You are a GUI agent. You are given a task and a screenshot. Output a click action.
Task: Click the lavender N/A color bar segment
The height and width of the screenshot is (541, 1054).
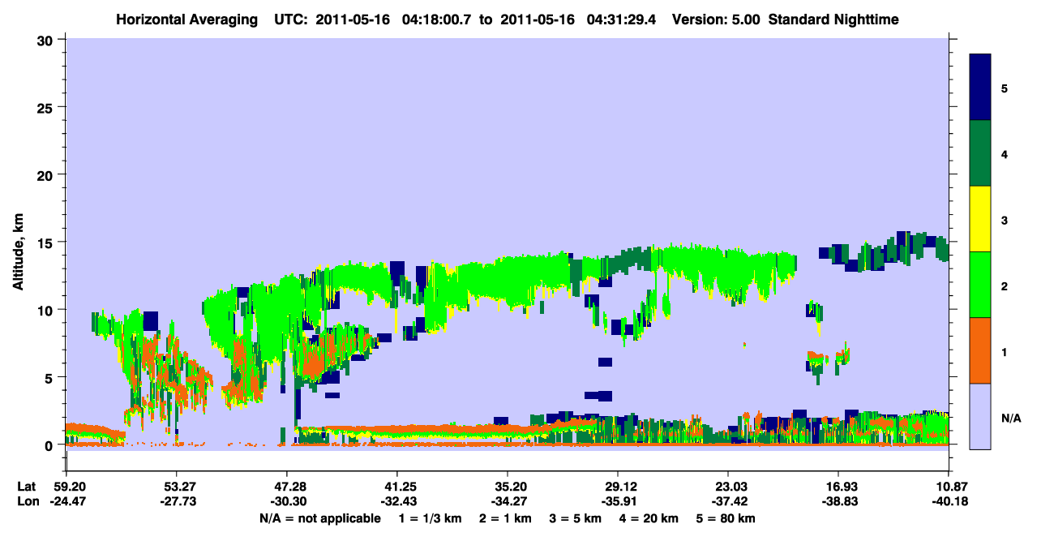coord(980,415)
